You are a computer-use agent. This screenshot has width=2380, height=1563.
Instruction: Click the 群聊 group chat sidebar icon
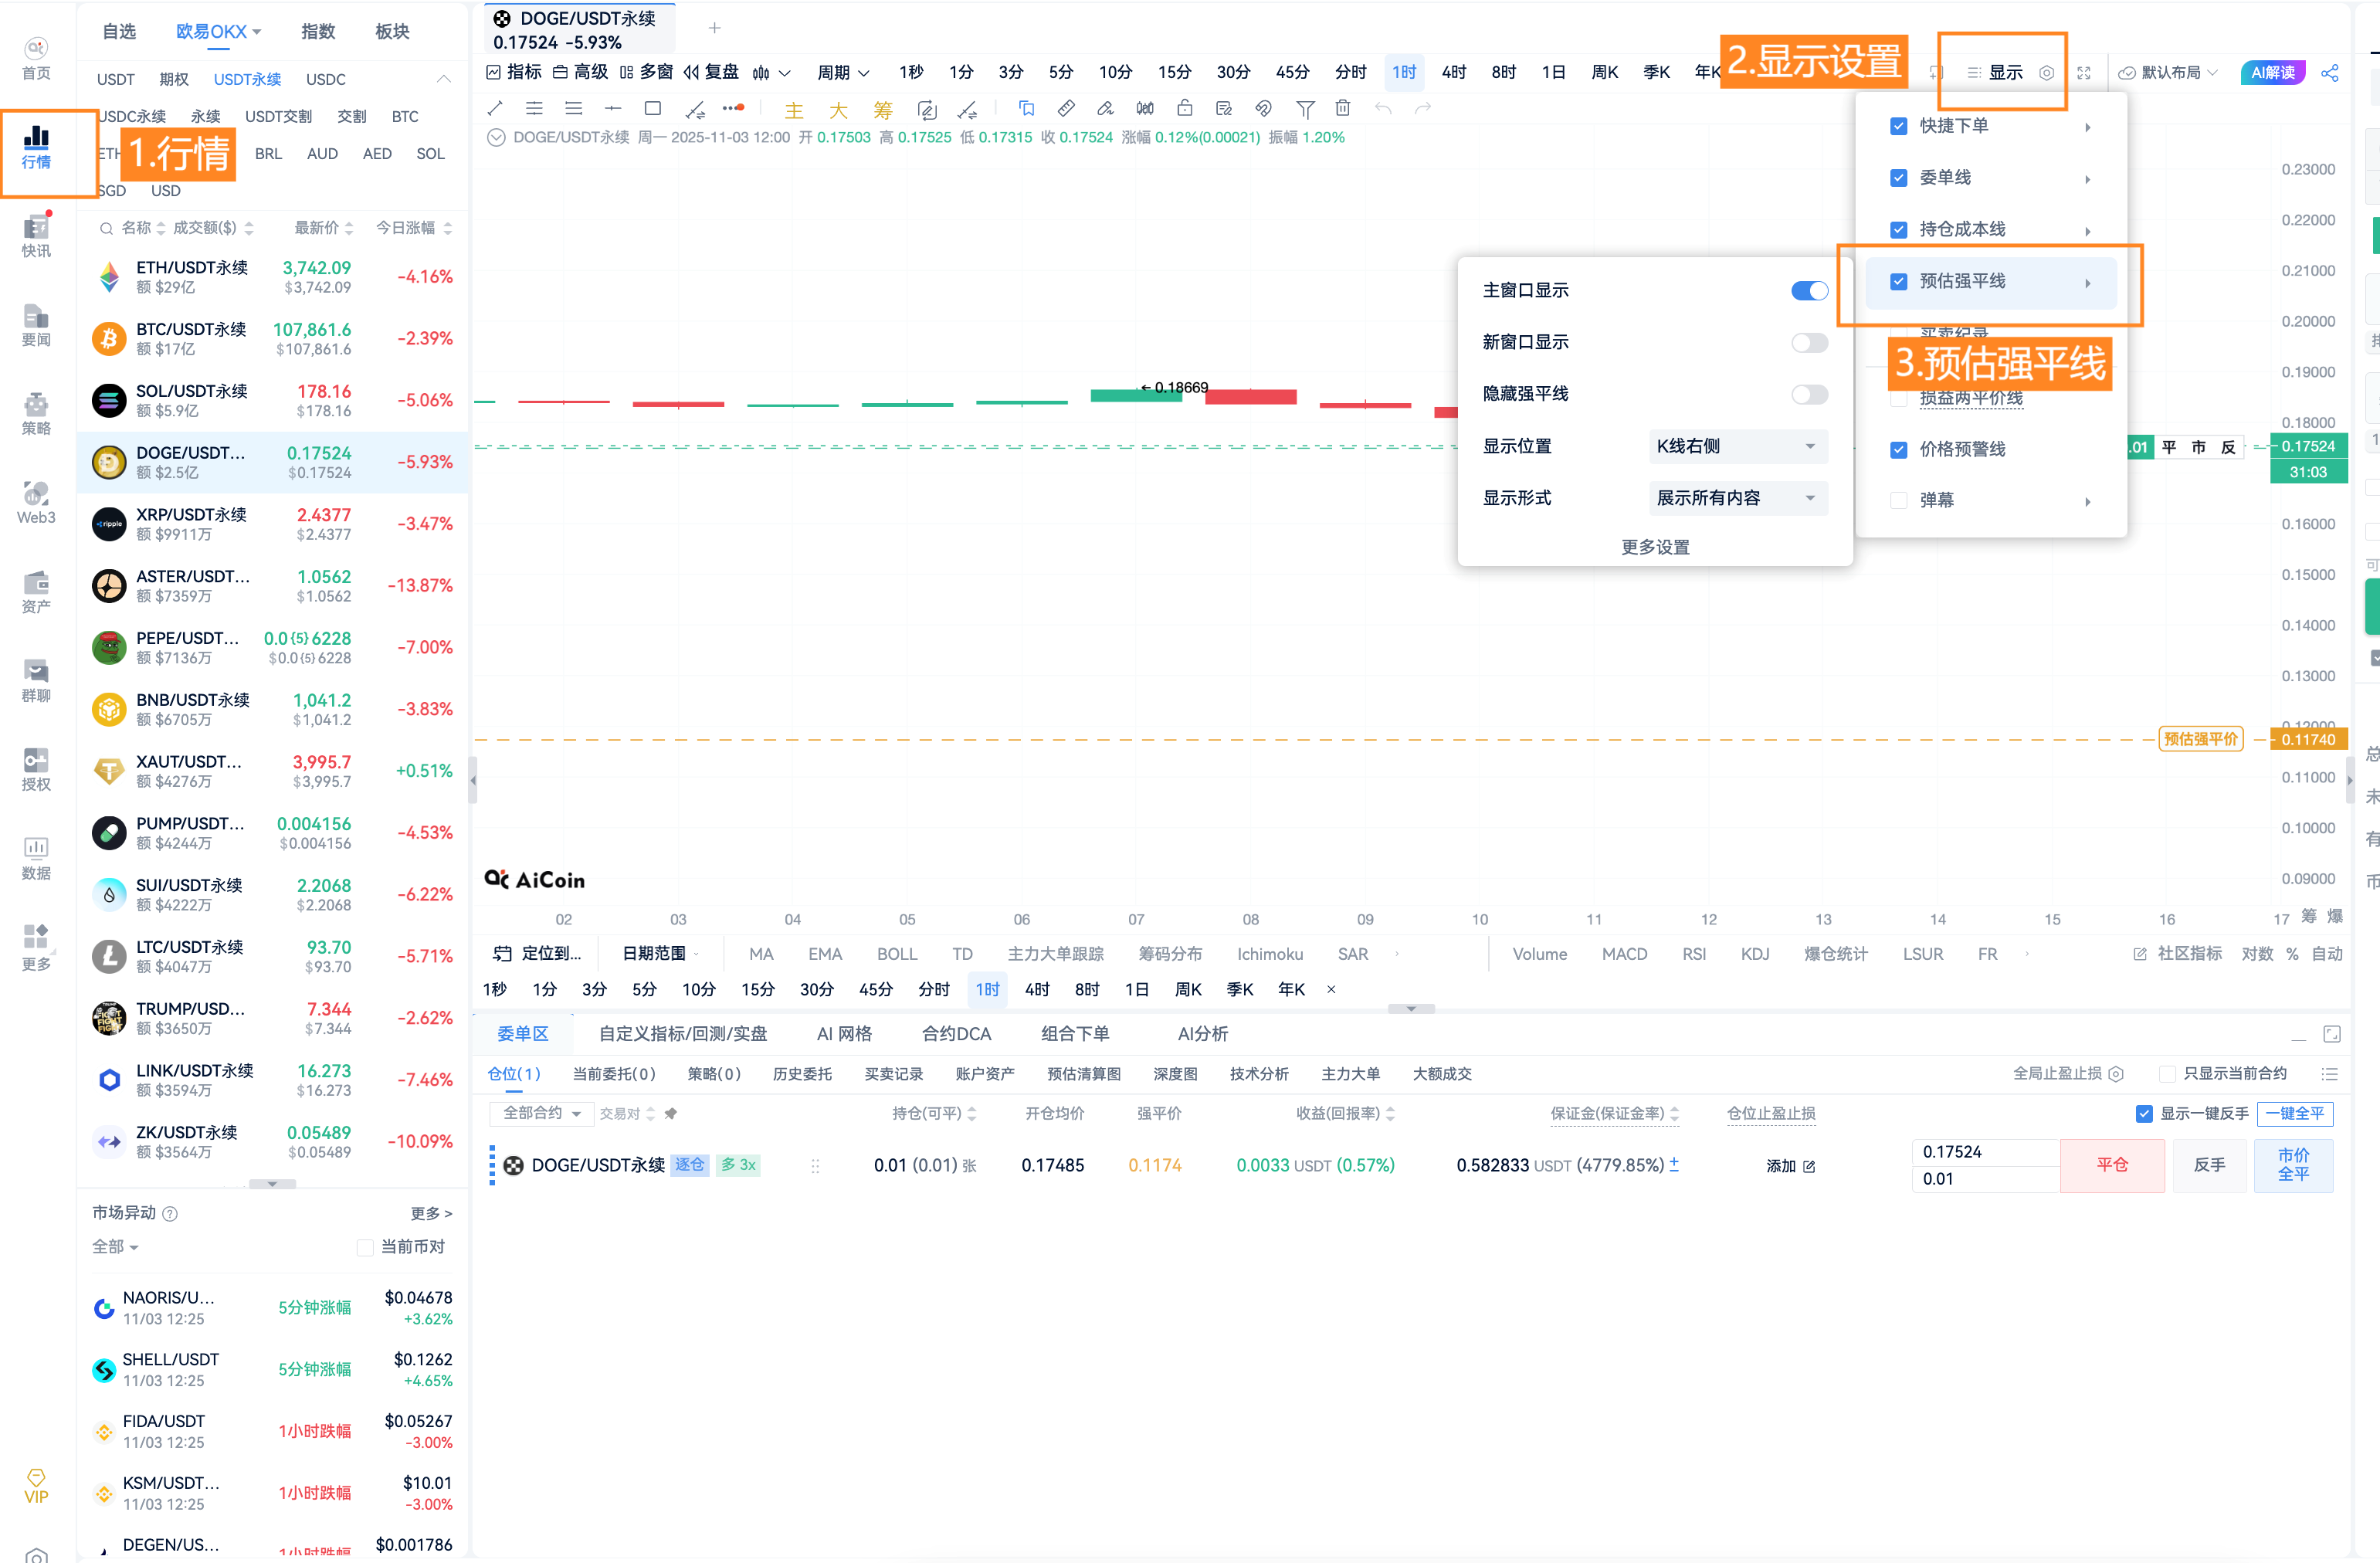click(x=36, y=680)
